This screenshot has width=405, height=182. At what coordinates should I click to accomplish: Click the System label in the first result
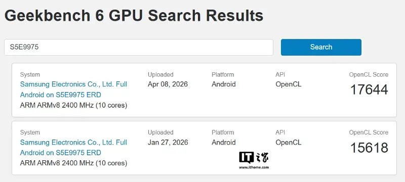(x=30, y=75)
